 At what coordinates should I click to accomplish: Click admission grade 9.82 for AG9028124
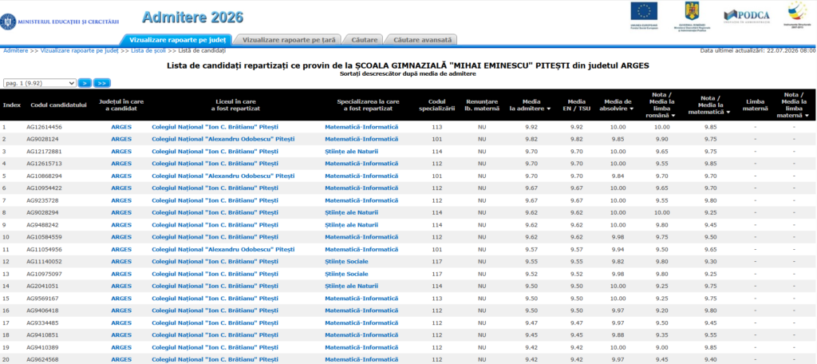531,139
